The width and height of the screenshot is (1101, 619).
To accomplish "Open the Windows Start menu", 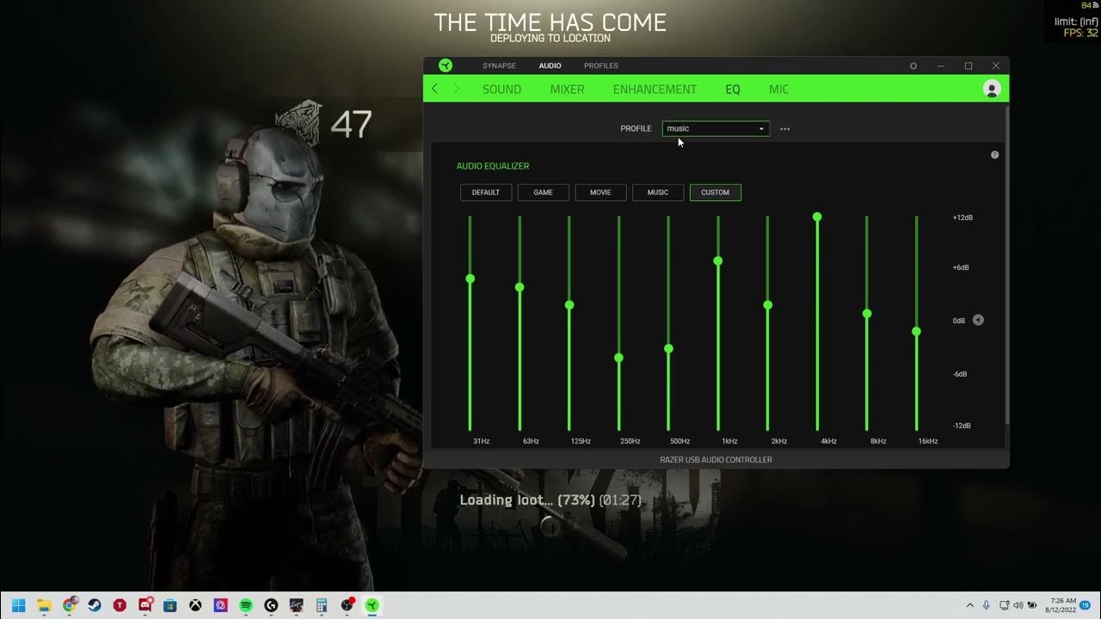I will coord(18,605).
